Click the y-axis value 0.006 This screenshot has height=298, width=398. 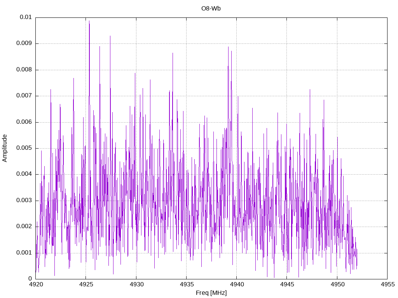24,122
